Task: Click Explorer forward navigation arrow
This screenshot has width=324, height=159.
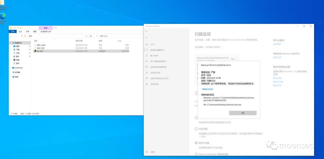Action: 16,36
